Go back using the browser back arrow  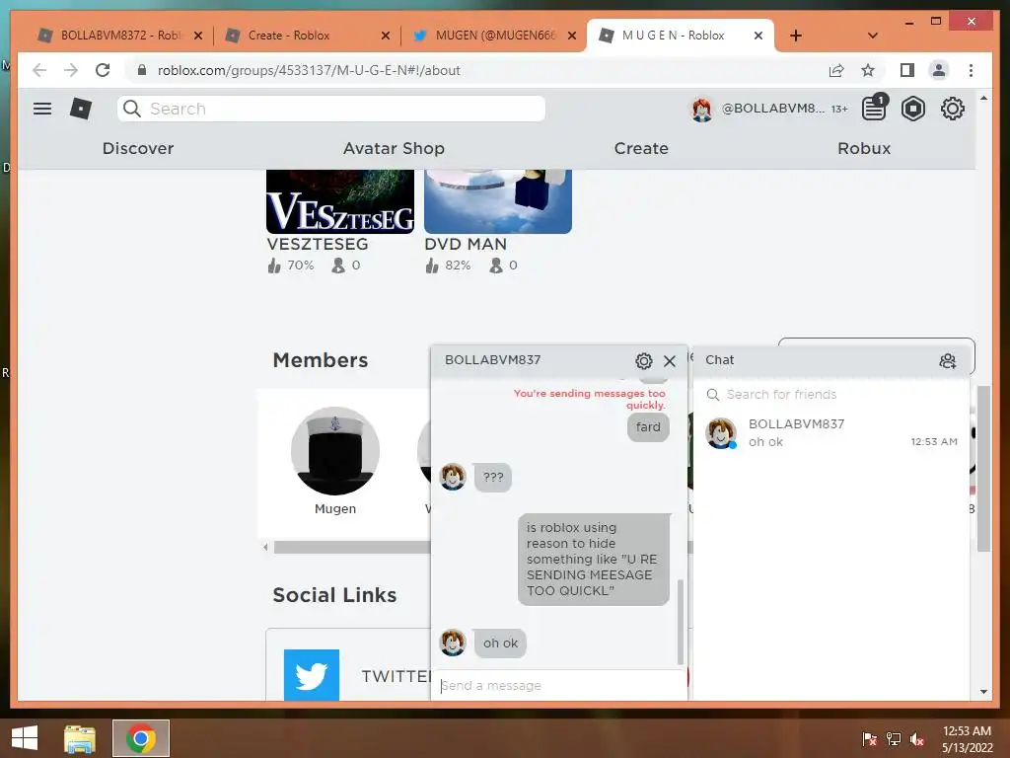pos(39,70)
